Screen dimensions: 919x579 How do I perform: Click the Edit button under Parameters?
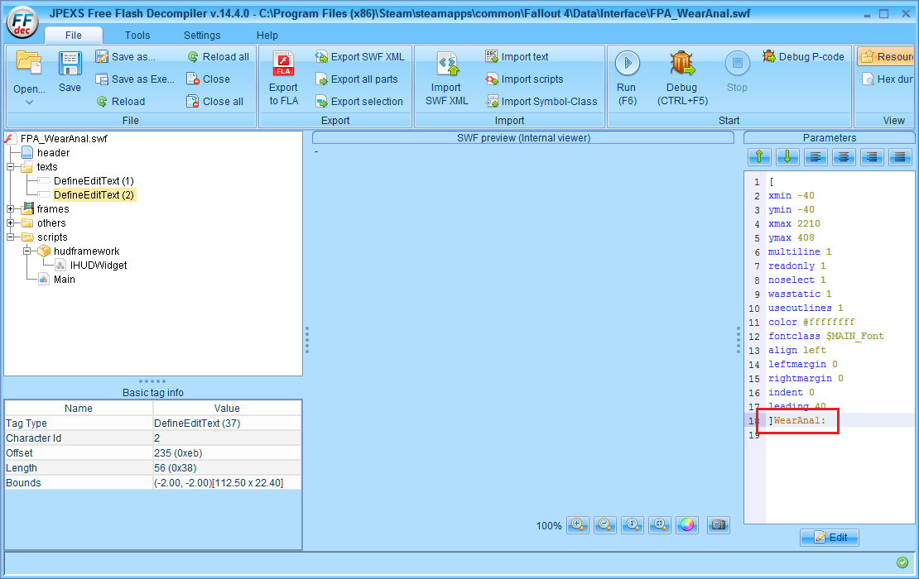click(x=830, y=538)
